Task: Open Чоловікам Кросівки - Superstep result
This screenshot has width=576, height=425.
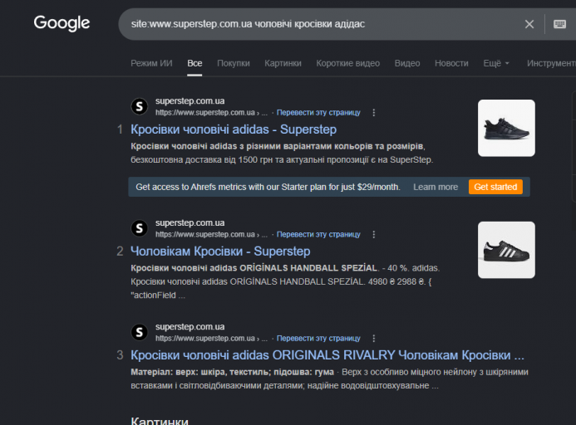Action: click(x=220, y=252)
